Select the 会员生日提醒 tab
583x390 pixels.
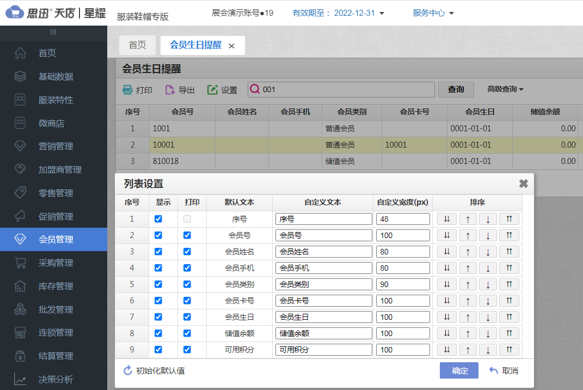[x=196, y=45]
